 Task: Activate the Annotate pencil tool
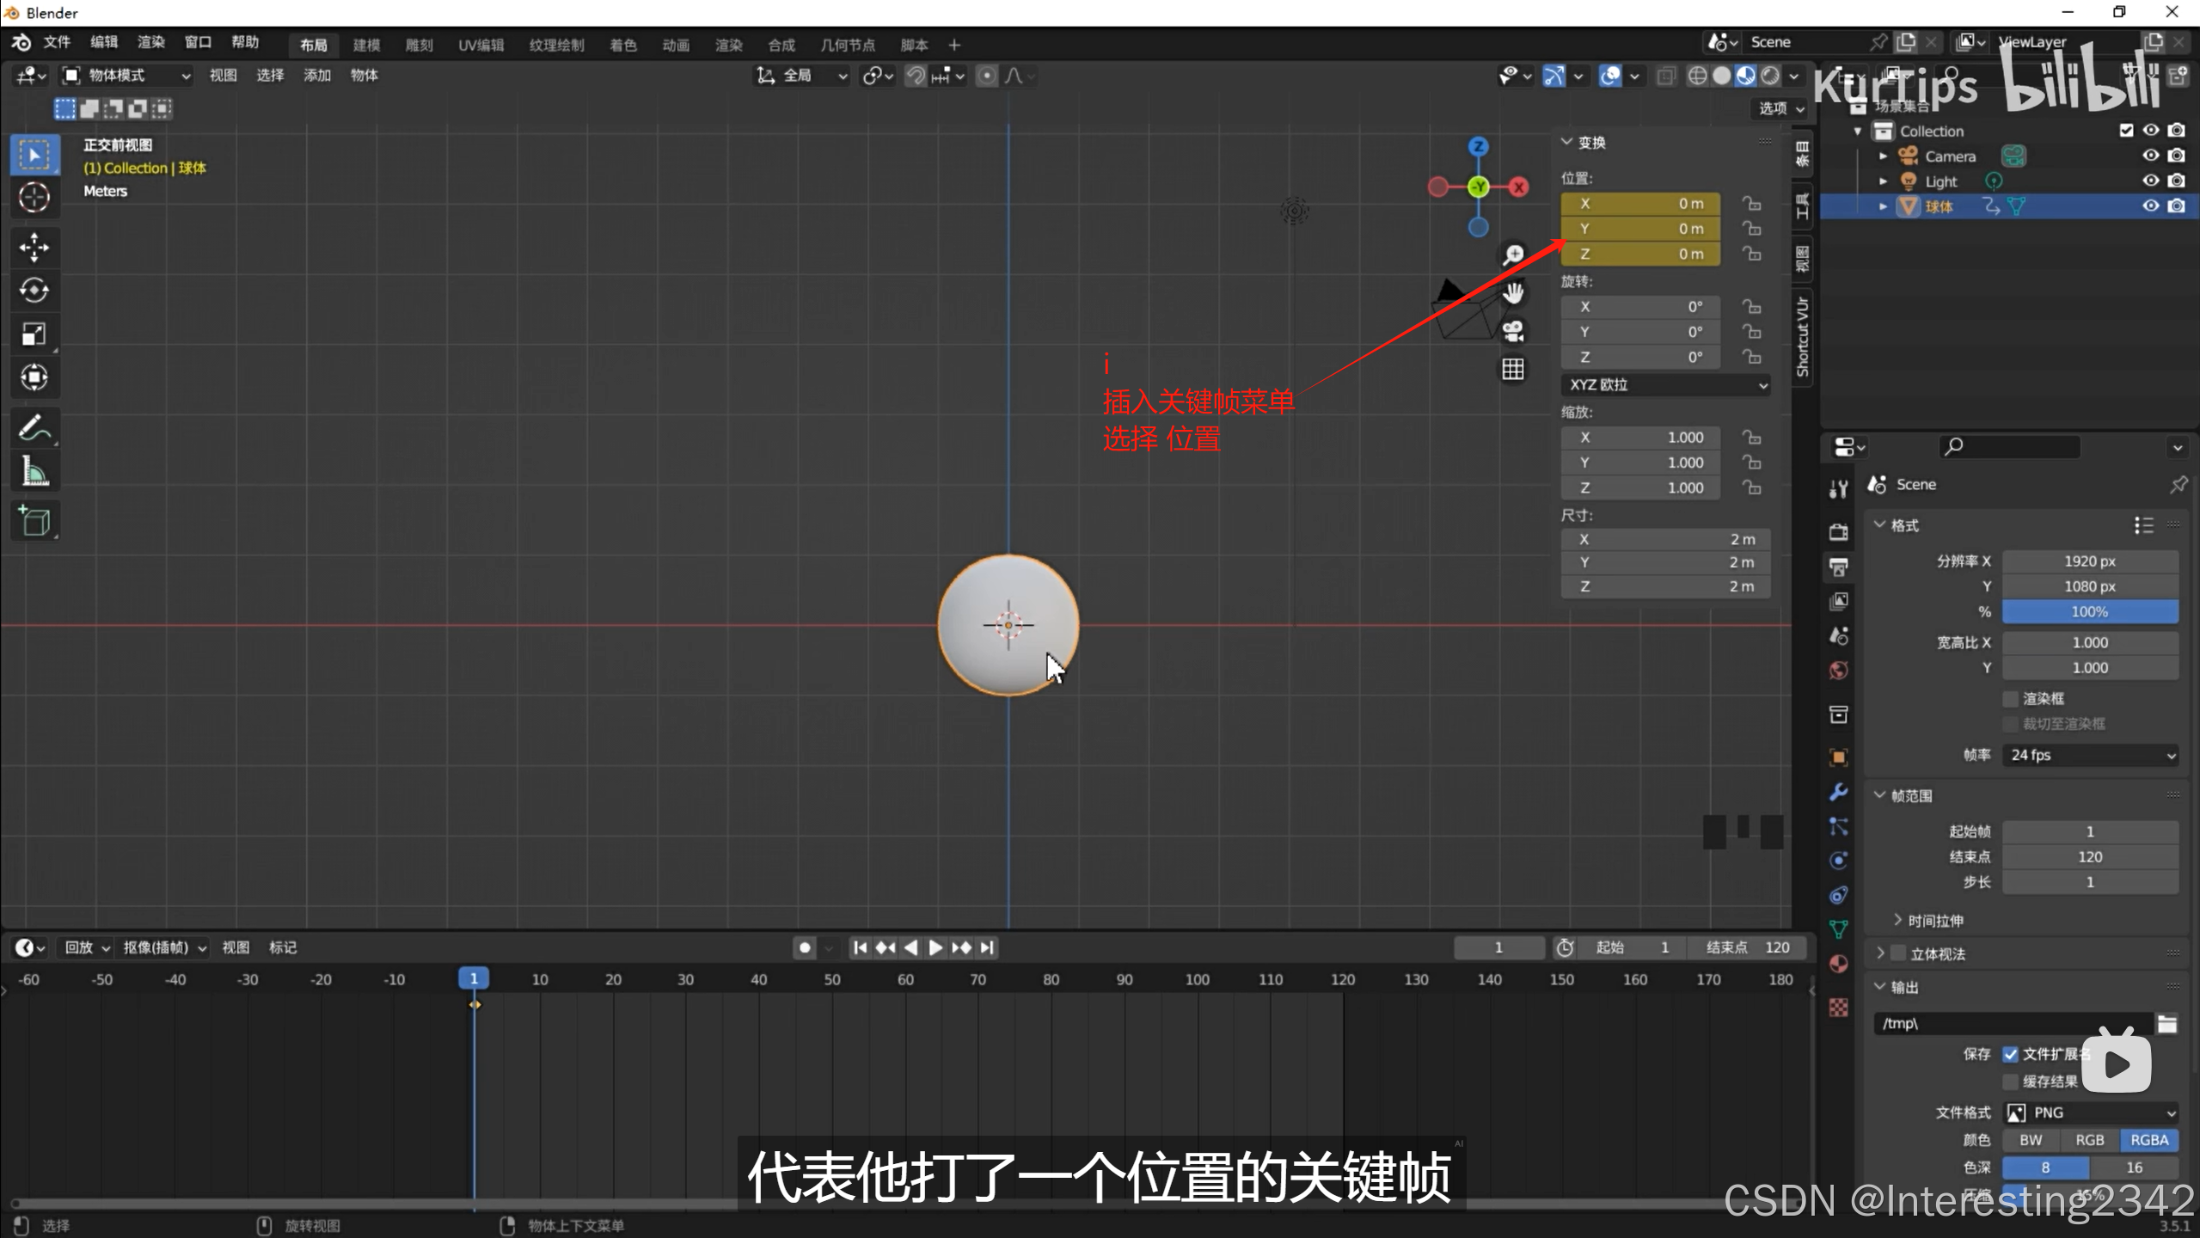(x=34, y=428)
